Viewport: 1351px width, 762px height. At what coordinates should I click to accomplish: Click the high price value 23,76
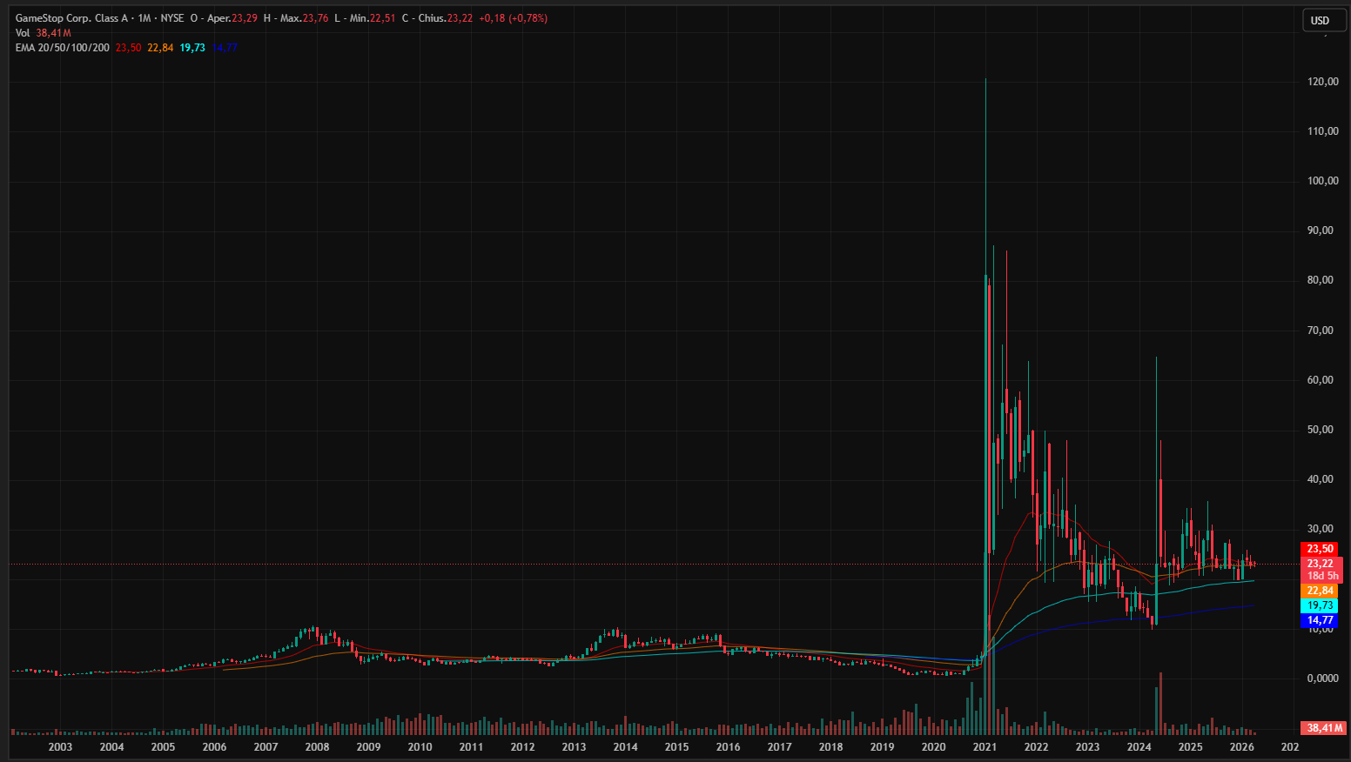316,18
